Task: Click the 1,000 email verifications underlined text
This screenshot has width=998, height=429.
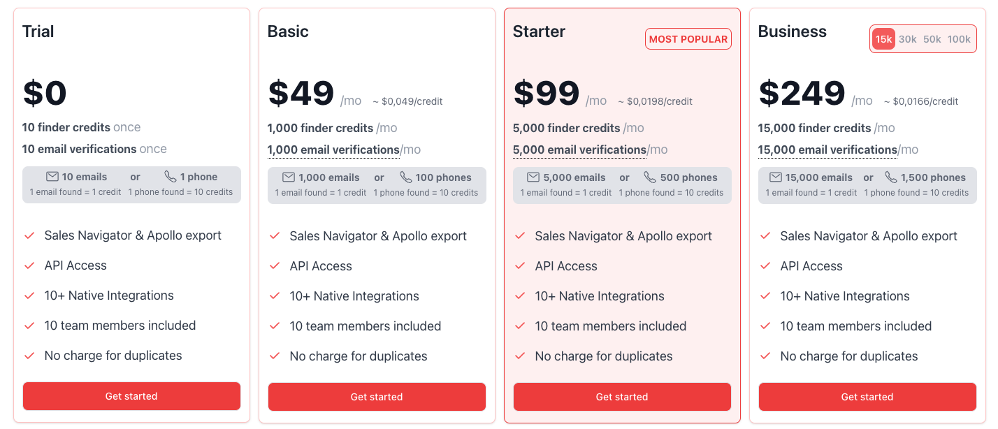Action: tap(333, 150)
